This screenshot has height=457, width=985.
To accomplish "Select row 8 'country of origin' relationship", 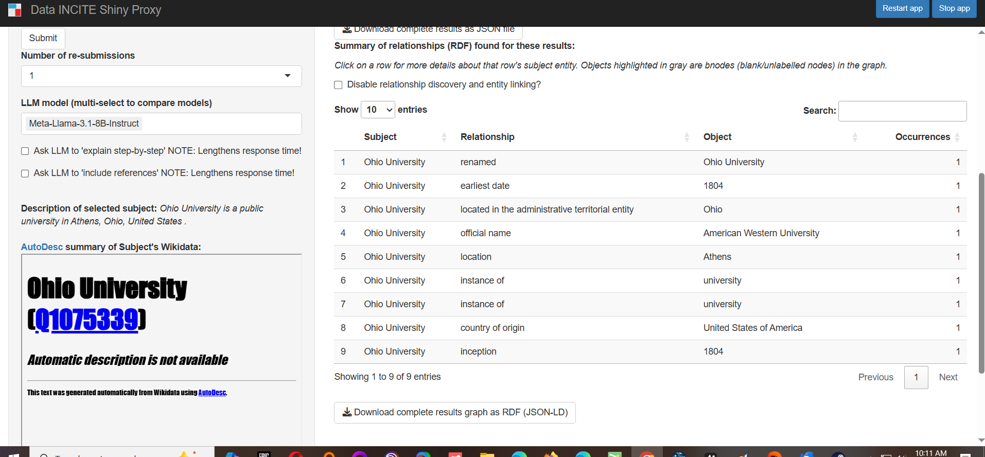I will click(x=650, y=328).
